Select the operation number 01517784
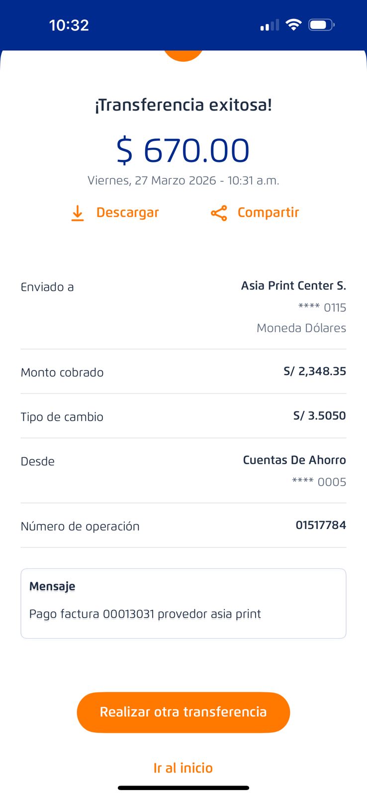Screen dimensions: 367x797 pyautogui.click(x=320, y=525)
